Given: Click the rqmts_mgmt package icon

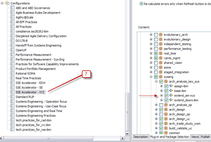Looking at the screenshot, I should [161, 58].
